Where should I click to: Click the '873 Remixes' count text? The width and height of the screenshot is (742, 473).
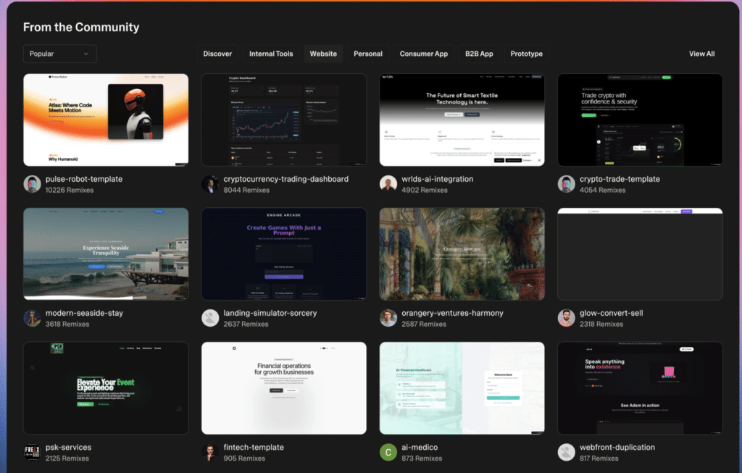[x=422, y=459]
